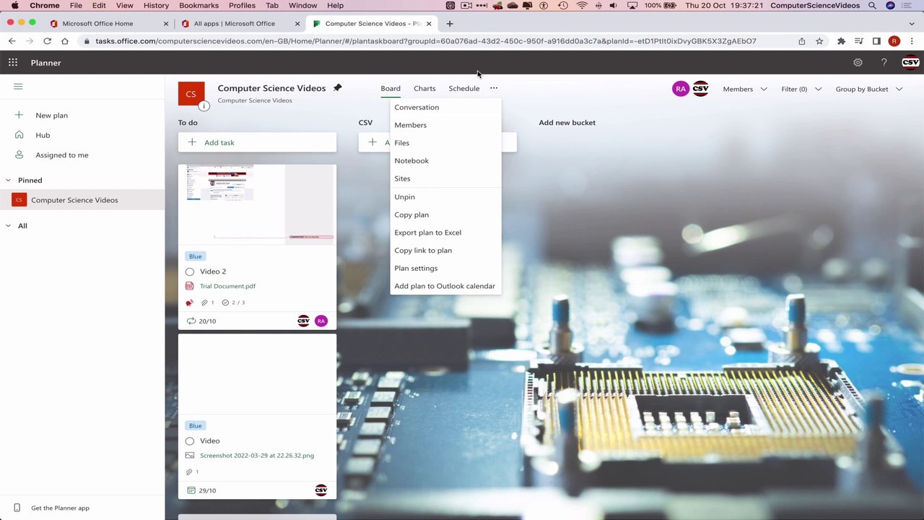Open Hub in the sidebar

point(82,135)
